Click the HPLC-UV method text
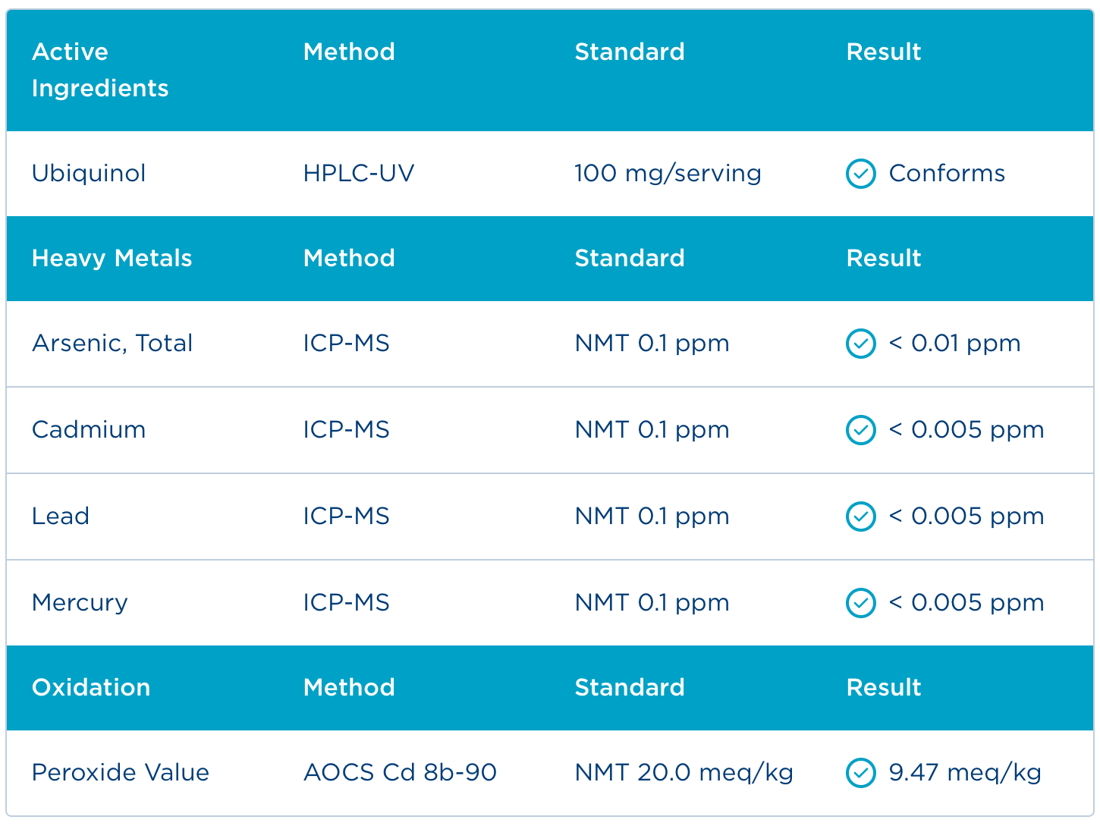 pos(359,174)
